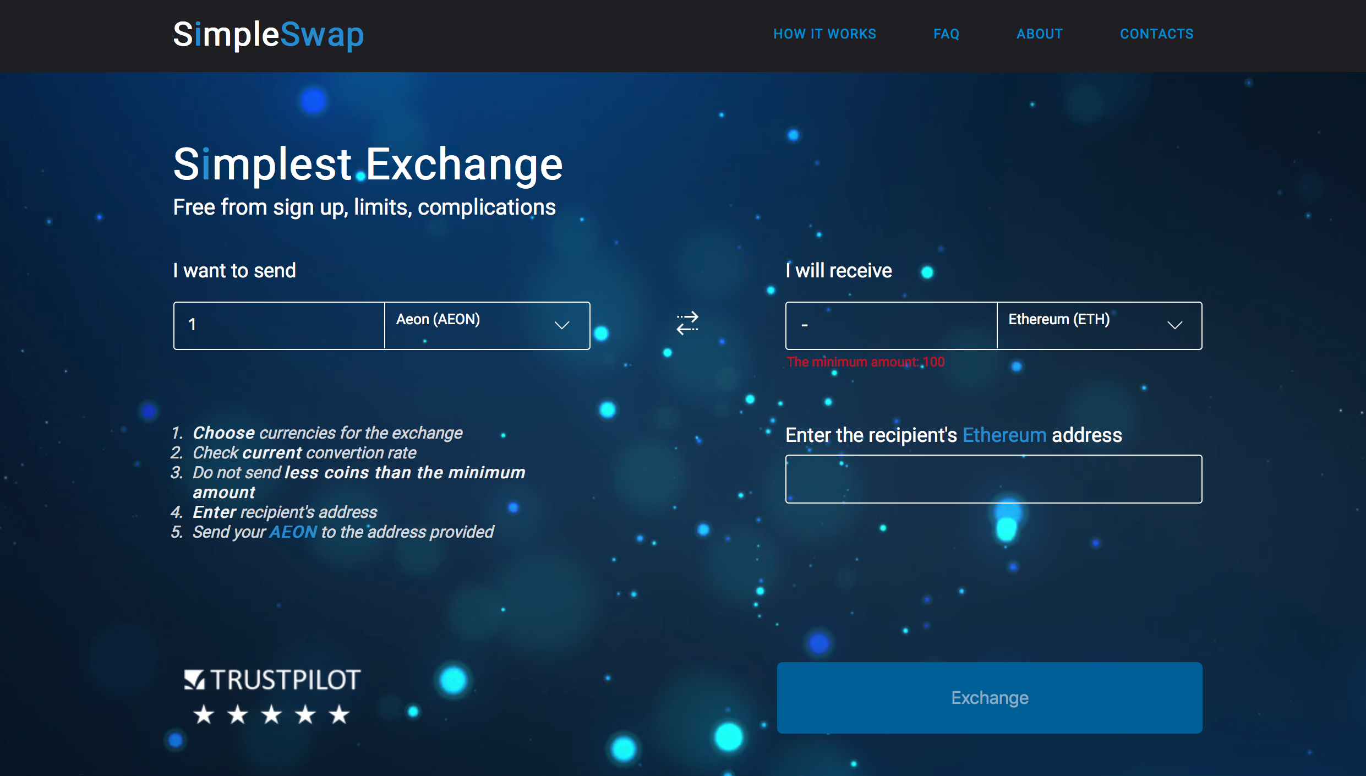Click the 'I want to send' label
Viewport: 1366px width, 776px height.
pyautogui.click(x=234, y=271)
